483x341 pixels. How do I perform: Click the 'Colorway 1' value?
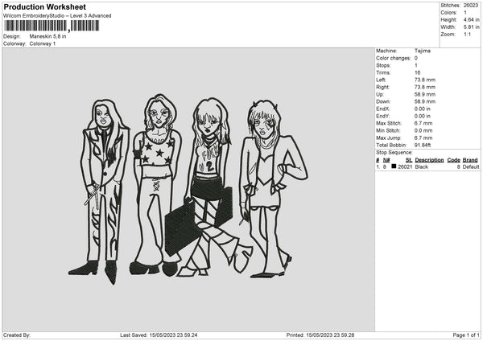(x=43, y=43)
